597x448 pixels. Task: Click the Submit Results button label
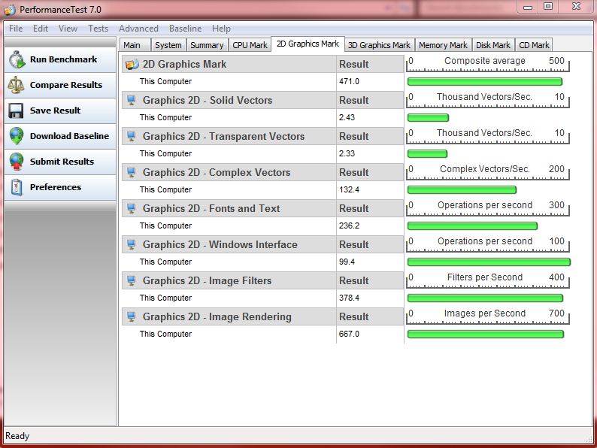[x=62, y=162]
